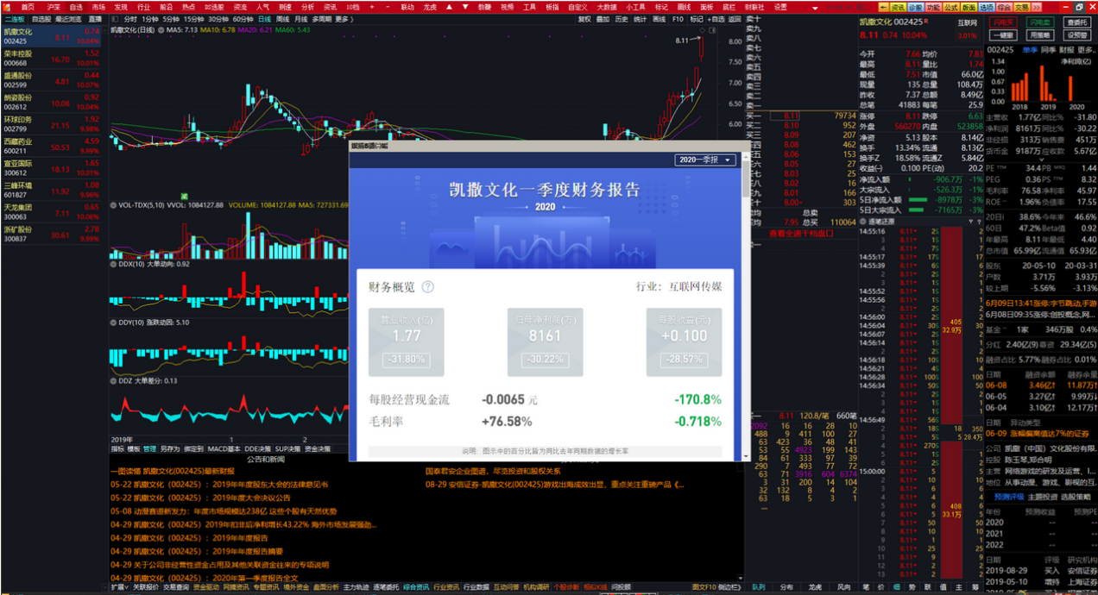Switch to the MACD基本 indicator tab

point(223,448)
